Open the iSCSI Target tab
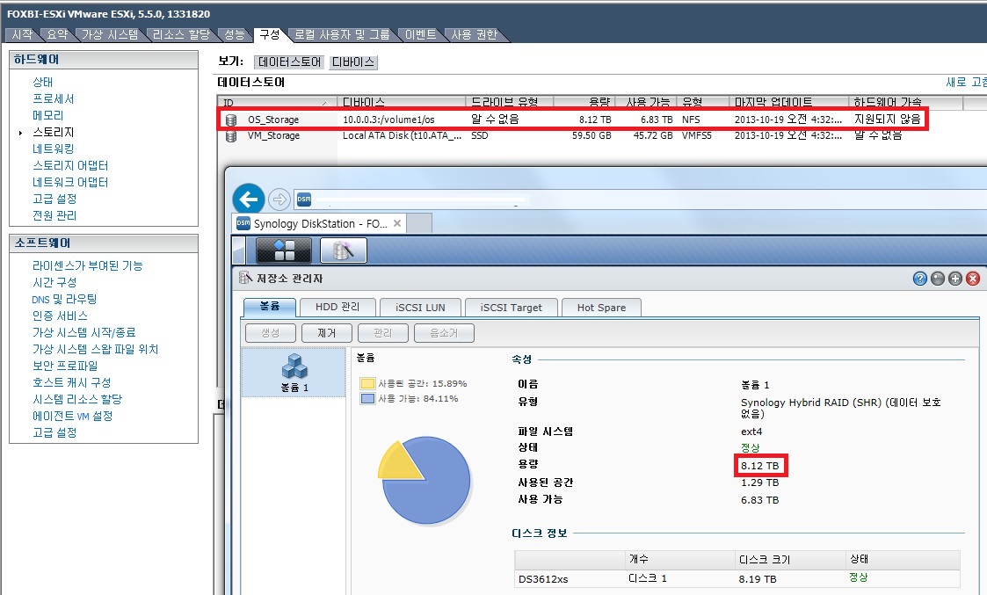This screenshot has height=595, width=987. 512,308
